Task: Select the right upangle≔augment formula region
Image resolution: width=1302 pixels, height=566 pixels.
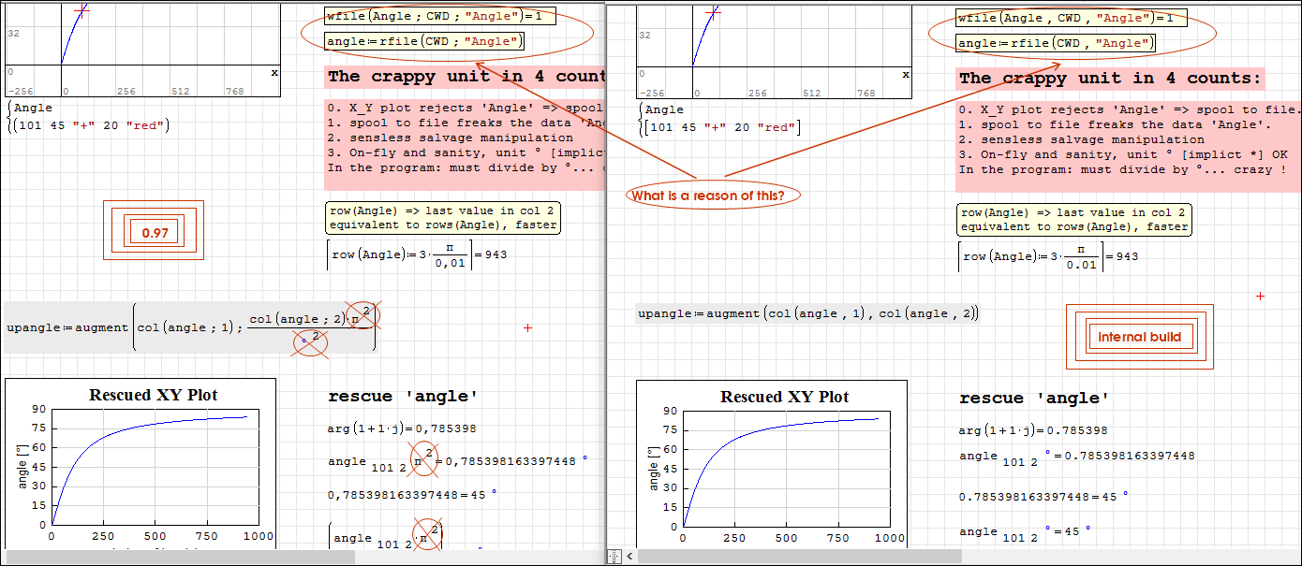Action: point(807,313)
